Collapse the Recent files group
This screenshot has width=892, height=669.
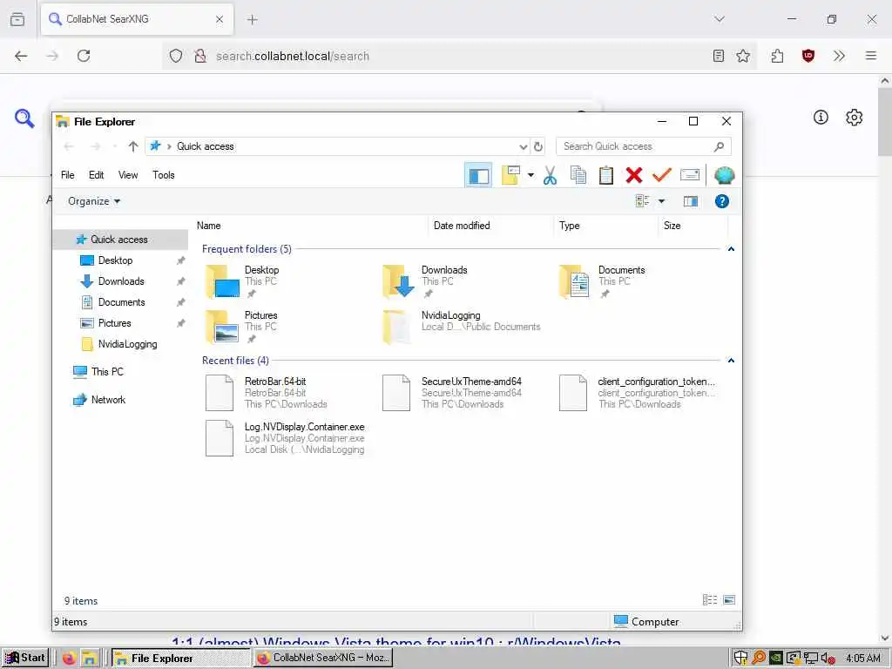[731, 361]
